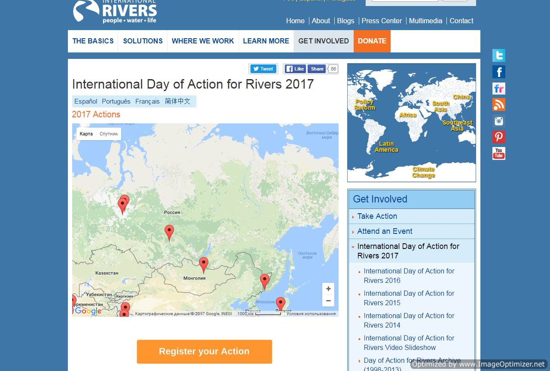Select Southeast Asia on world map
Image resolution: width=550 pixels, height=371 pixels.
[x=457, y=126]
